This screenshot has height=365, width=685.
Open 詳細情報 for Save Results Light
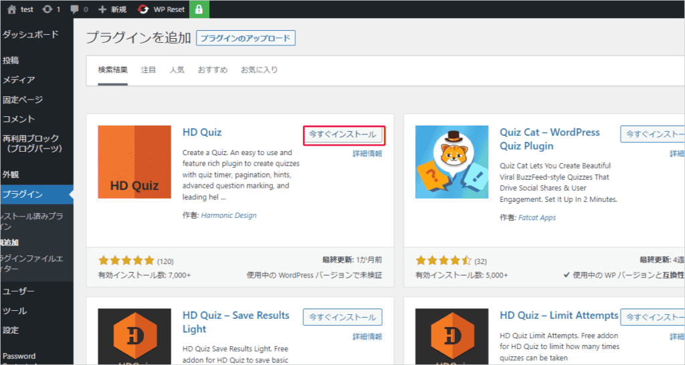coord(367,337)
